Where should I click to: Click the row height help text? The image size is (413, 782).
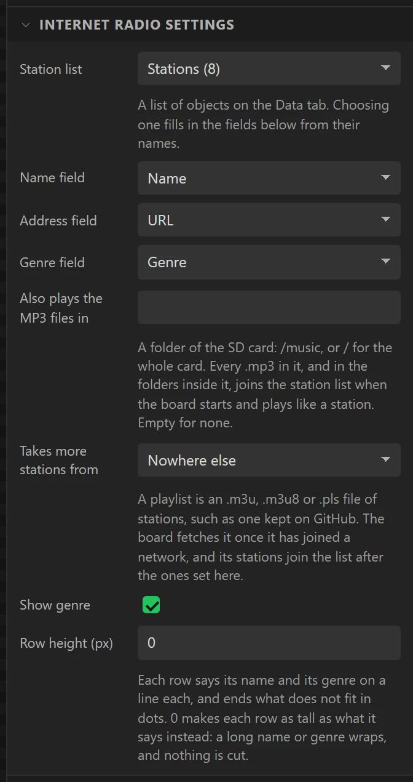262,717
